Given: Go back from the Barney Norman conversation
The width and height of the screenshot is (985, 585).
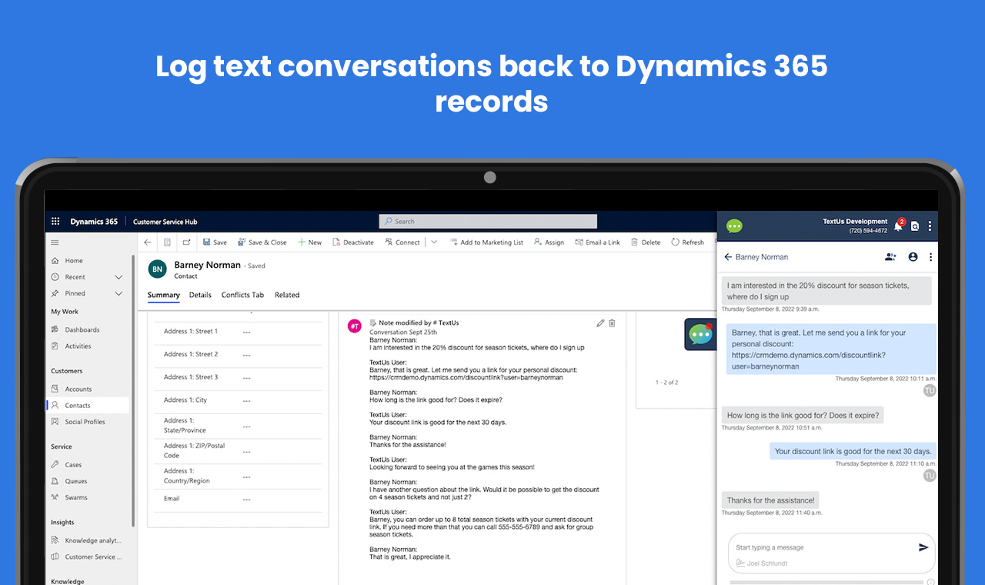Looking at the screenshot, I should [728, 257].
